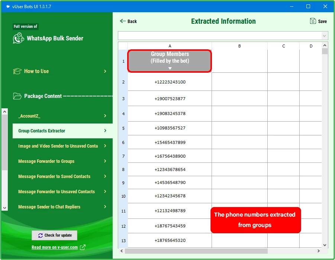Screen dimensions: 335x260
Task: Click the refresh icon in Check for update
Action: 41,235
